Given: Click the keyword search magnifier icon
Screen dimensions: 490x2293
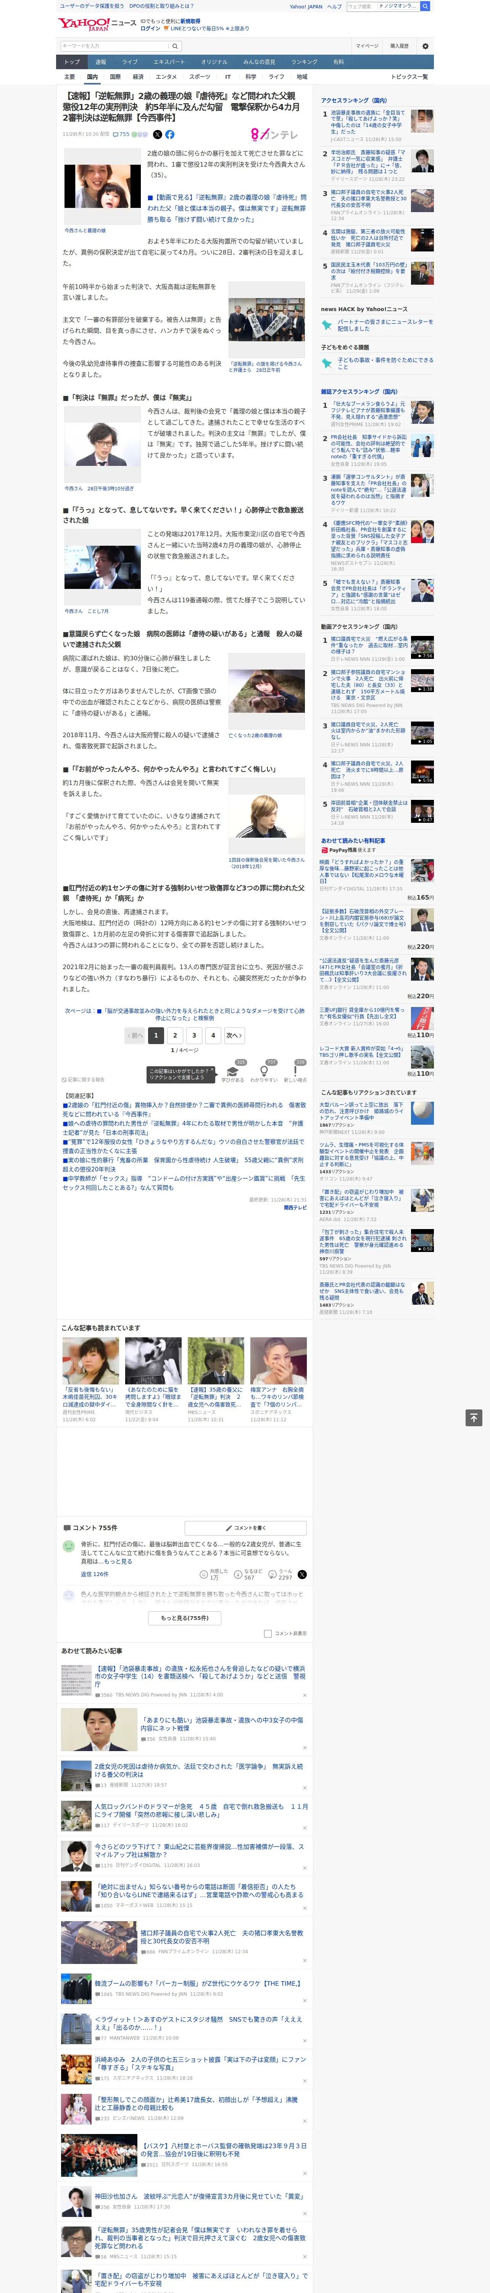Looking at the screenshot, I should (x=175, y=46).
